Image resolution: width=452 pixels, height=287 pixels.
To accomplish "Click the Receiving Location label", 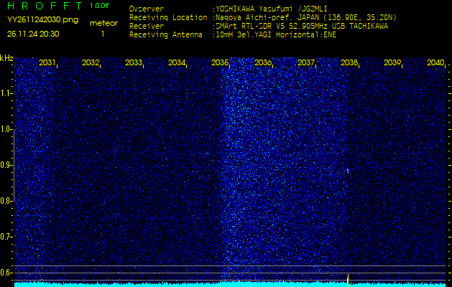I will [168, 17].
